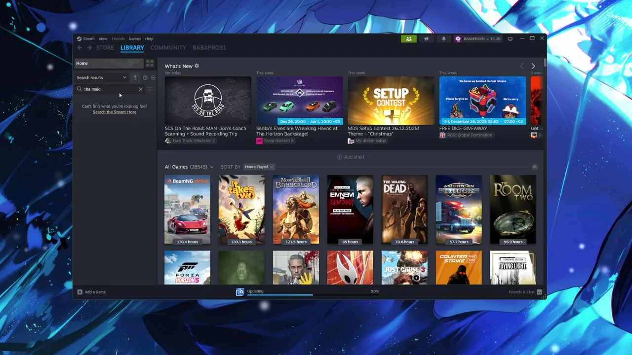The image size is (632, 355).
Task: Switch to the LIBRARY tab
Action: tap(132, 48)
